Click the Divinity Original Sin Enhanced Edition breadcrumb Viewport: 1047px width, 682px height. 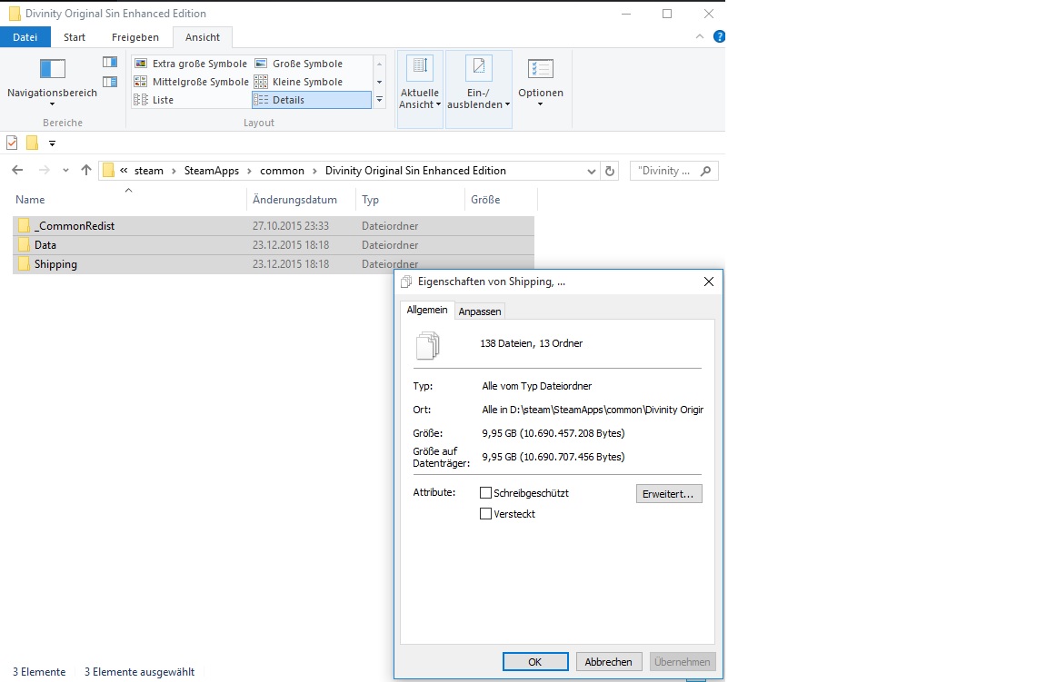tap(415, 171)
